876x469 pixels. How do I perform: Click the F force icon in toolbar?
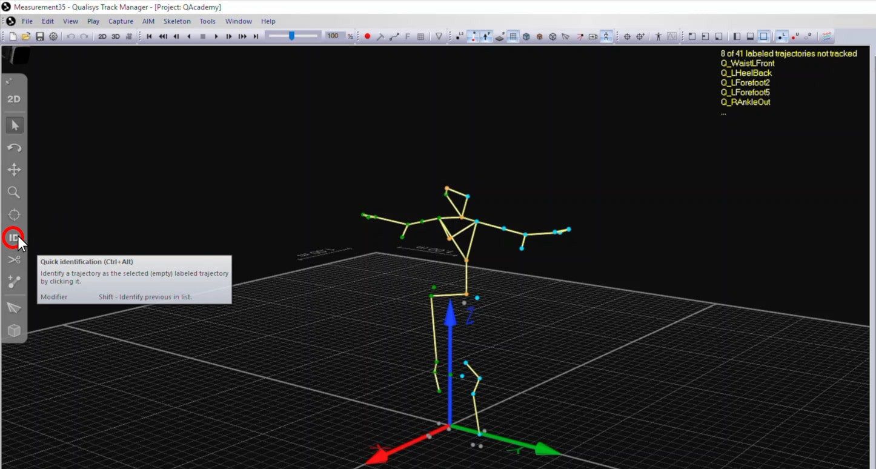point(407,36)
